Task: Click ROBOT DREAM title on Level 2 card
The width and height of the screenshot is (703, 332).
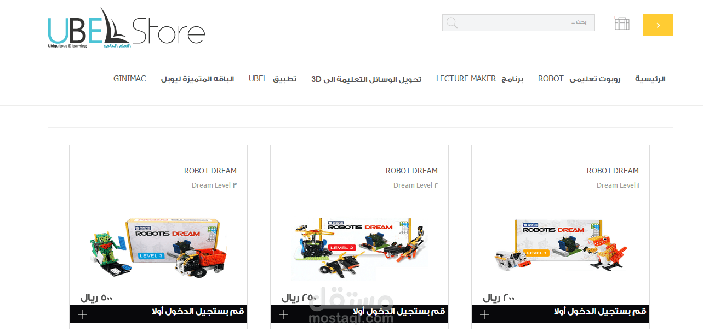Action: [x=411, y=171]
